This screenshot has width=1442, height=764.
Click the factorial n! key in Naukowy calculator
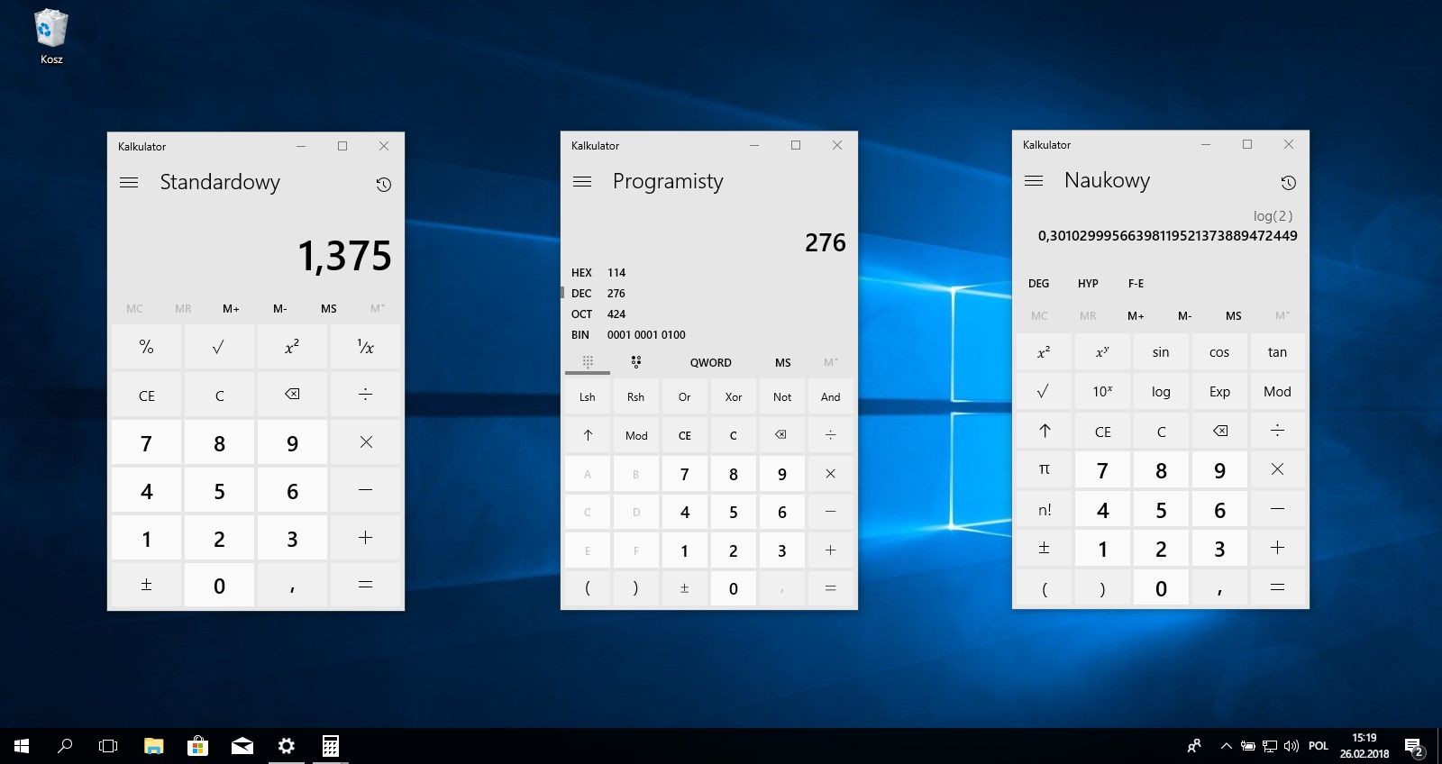[1045, 509]
